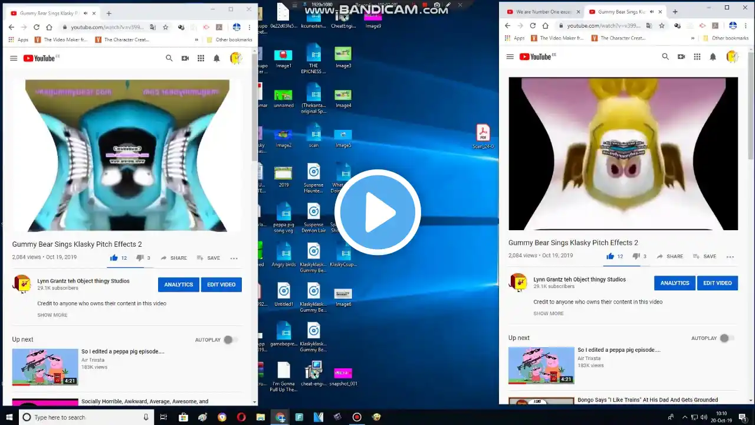Click ANALYTICS in the right YouTube window
The height and width of the screenshot is (425, 755).
675,283
